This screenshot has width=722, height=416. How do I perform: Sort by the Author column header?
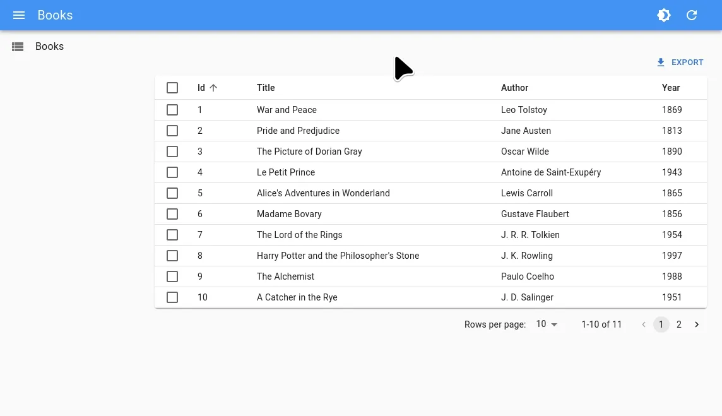[x=514, y=88]
